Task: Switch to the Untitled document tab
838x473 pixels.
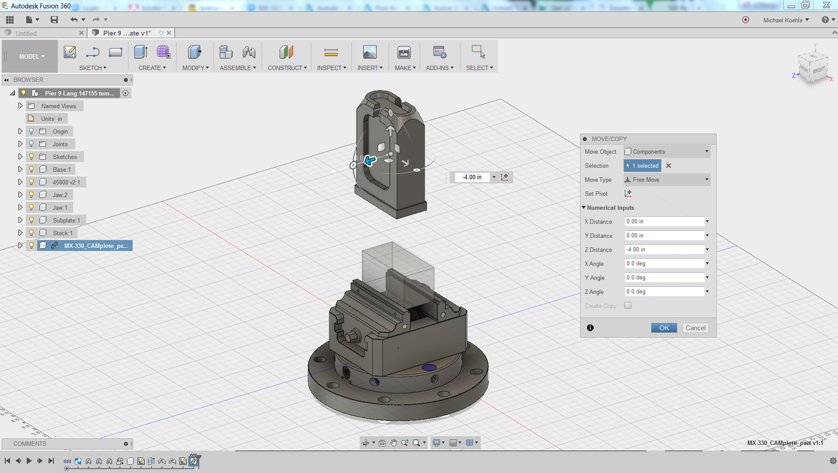Action: pyautogui.click(x=26, y=33)
